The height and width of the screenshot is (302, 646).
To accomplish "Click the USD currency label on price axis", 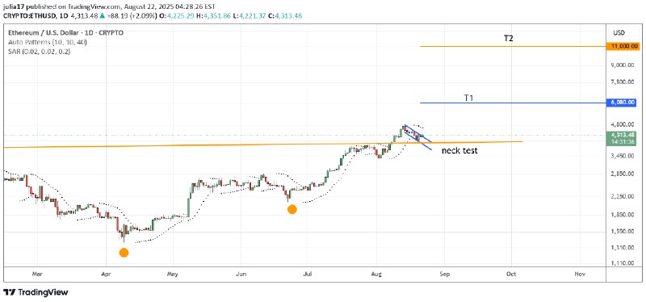I will (619, 32).
